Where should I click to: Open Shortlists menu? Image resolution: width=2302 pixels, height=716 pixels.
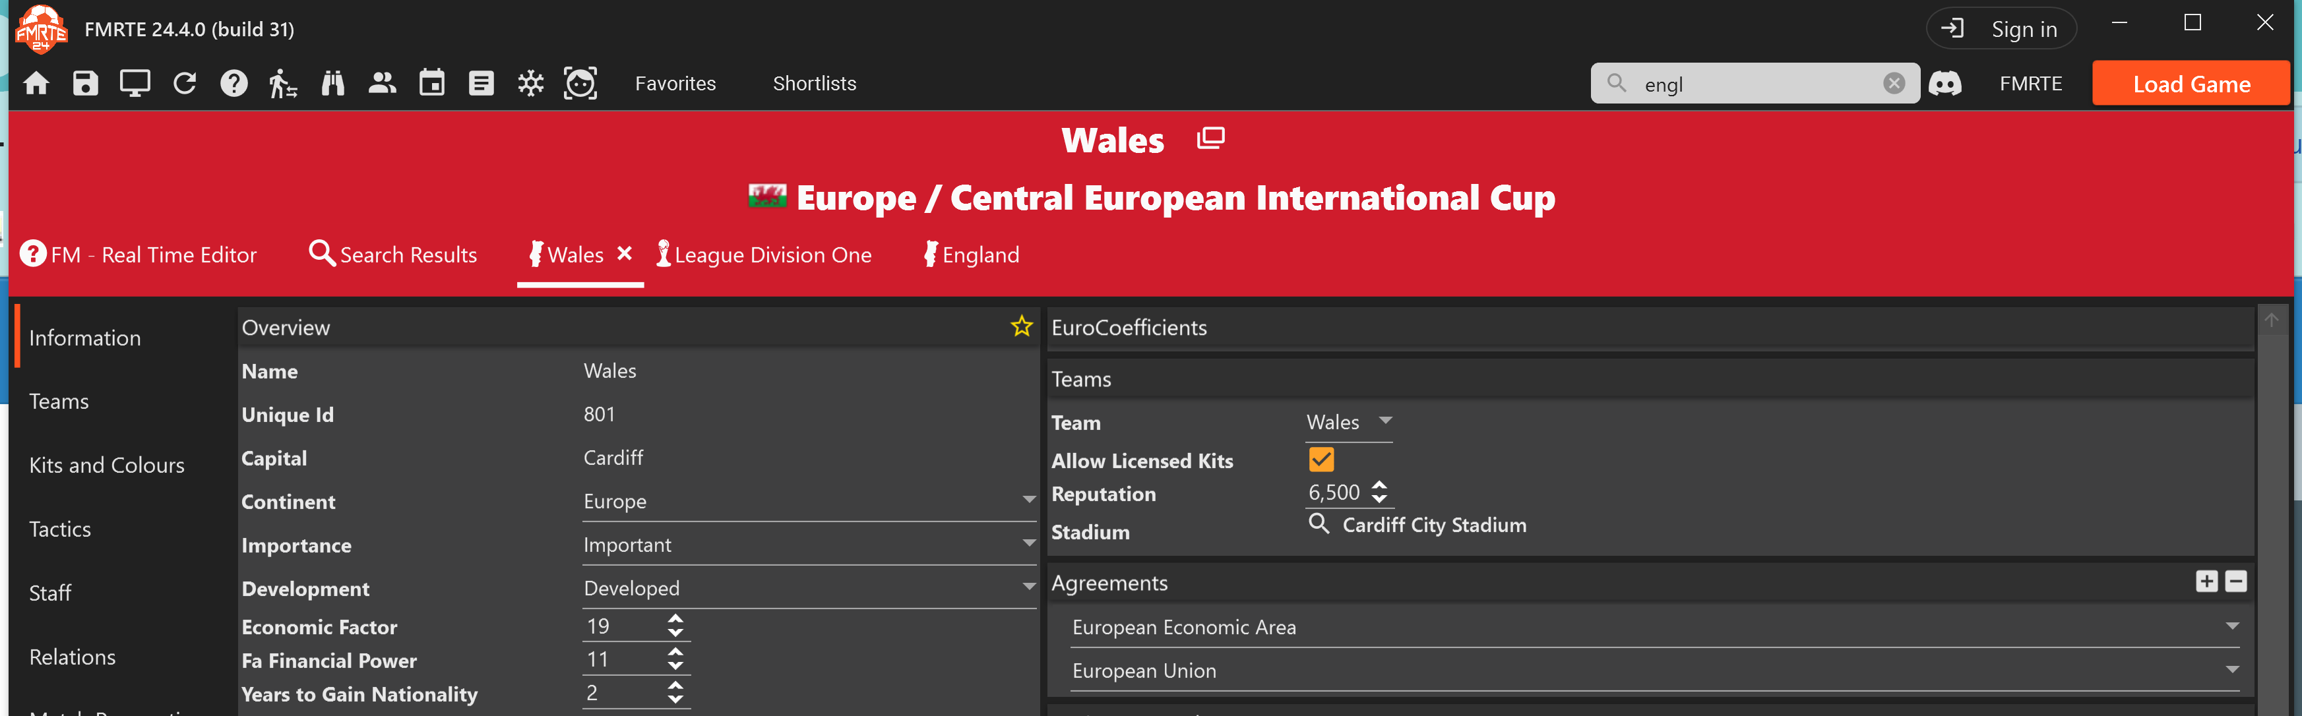pyautogui.click(x=815, y=84)
